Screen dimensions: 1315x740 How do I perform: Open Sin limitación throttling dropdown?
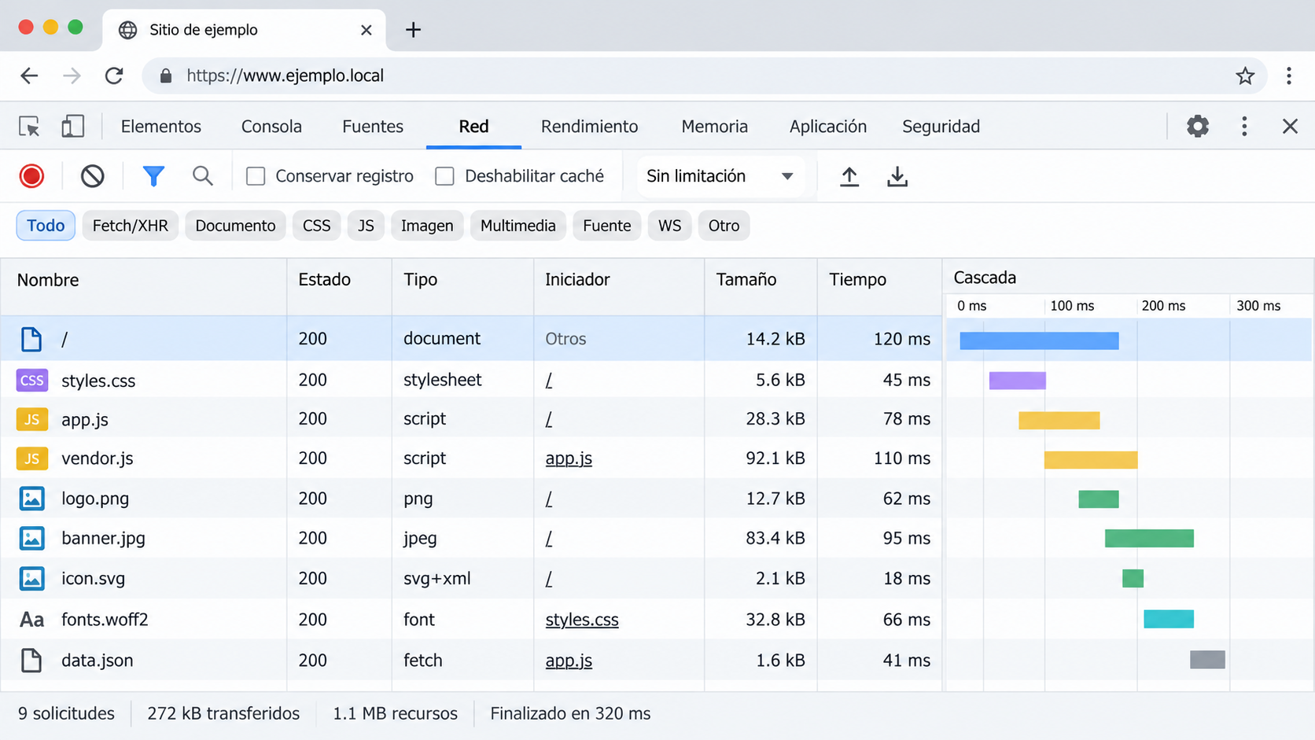tap(720, 176)
